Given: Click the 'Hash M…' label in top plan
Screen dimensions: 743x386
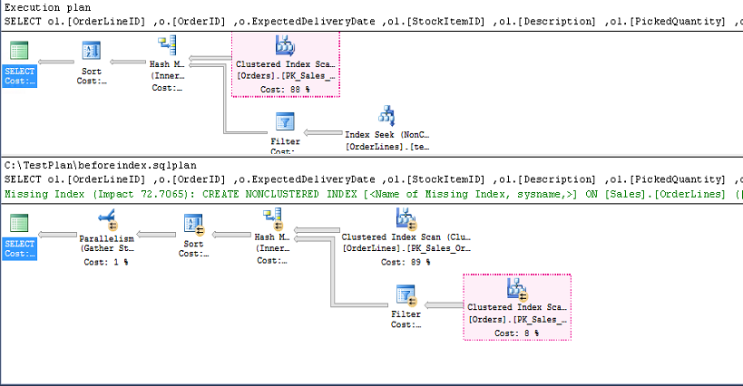Looking at the screenshot, I should [167, 63].
